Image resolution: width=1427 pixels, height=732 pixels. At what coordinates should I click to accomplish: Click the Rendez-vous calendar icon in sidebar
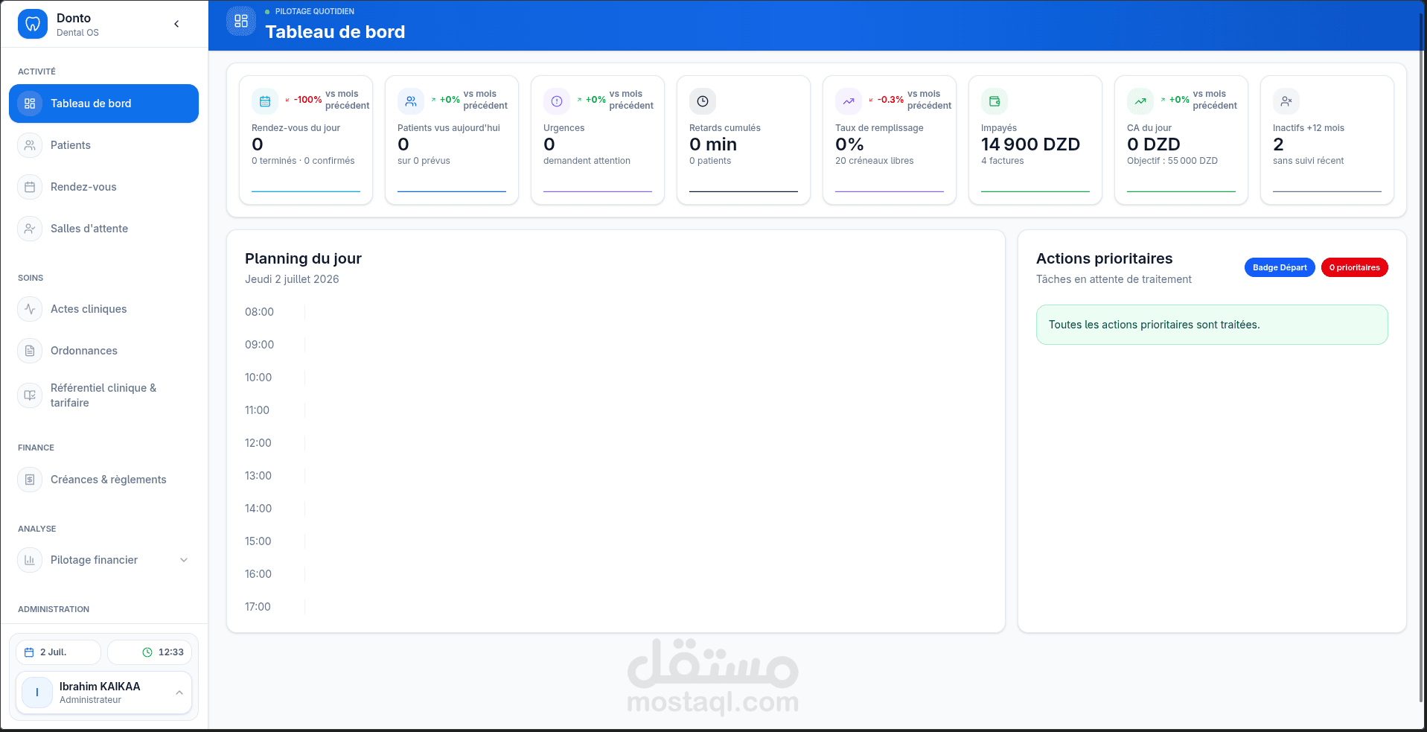tap(30, 187)
